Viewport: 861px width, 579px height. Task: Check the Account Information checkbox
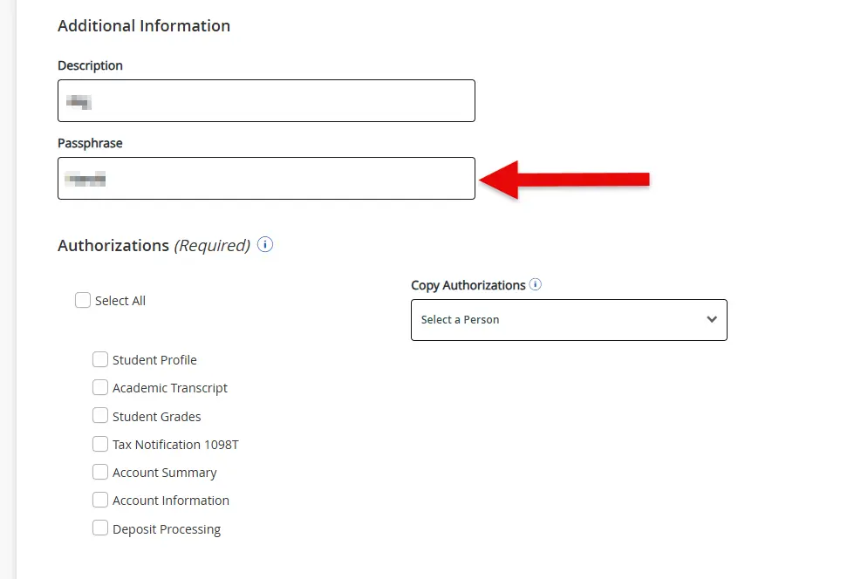pyautogui.click(x=100, y=500)
